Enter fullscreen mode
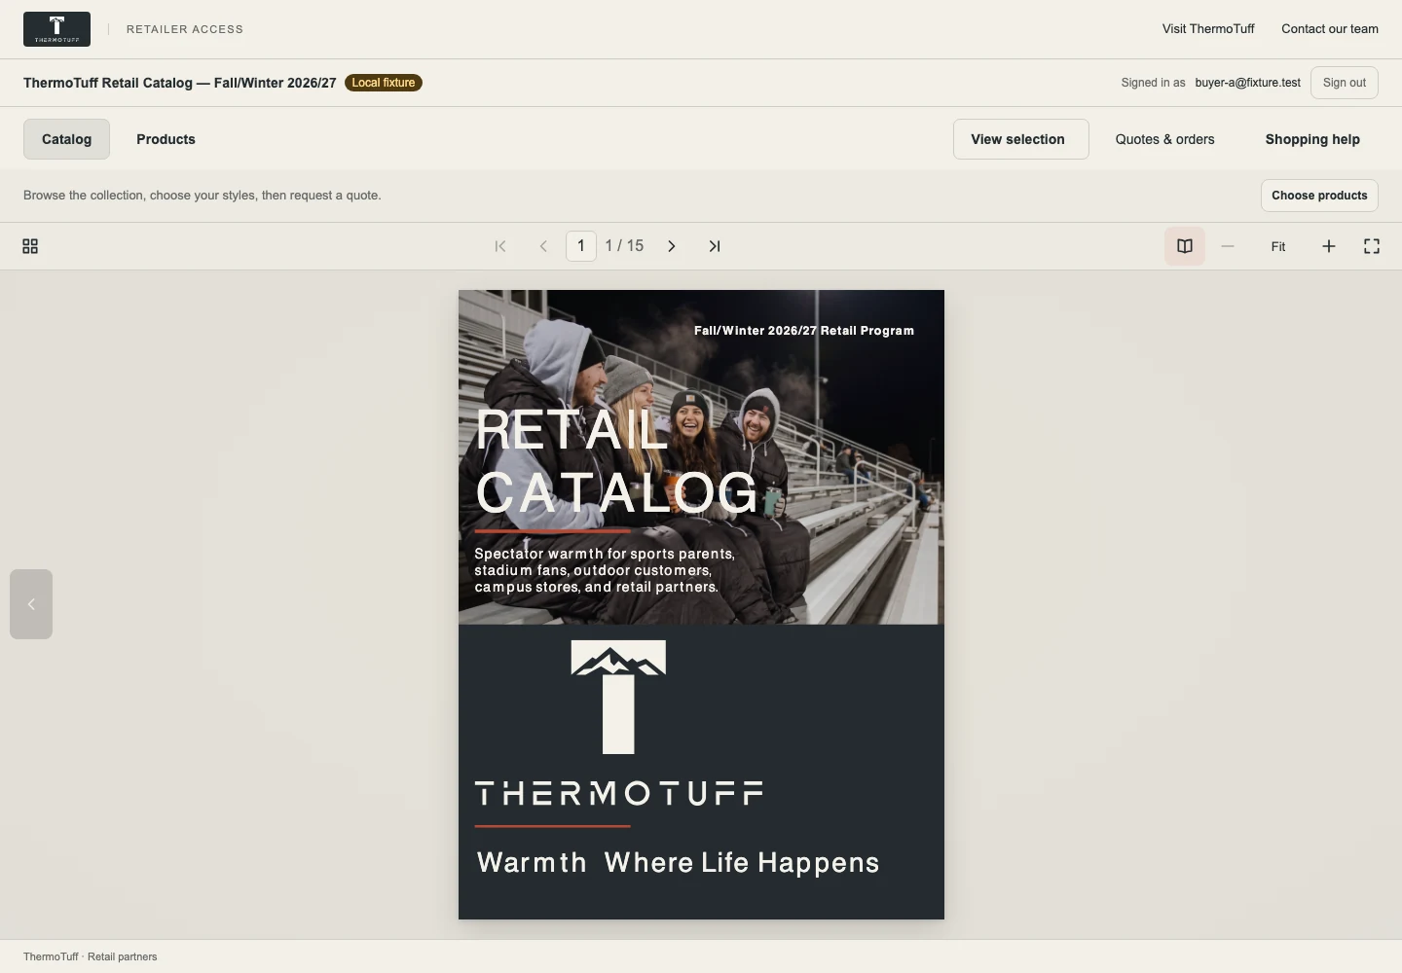The width and height of the screenshot is (1402, 973). click(1372, 246)
